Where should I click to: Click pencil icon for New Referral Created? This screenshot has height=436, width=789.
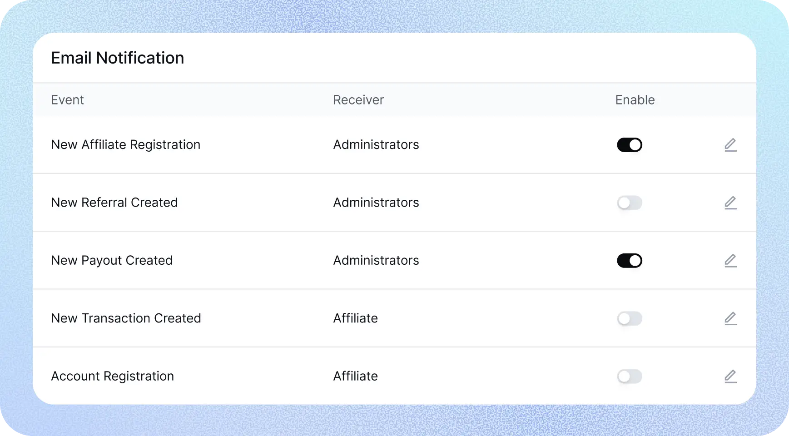(x=730, y=203)
